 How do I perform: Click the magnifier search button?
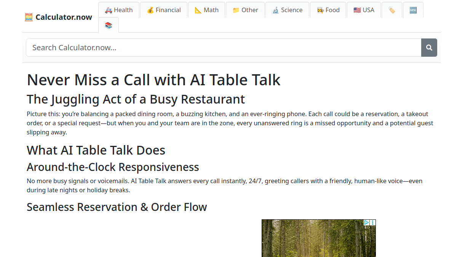429,48
